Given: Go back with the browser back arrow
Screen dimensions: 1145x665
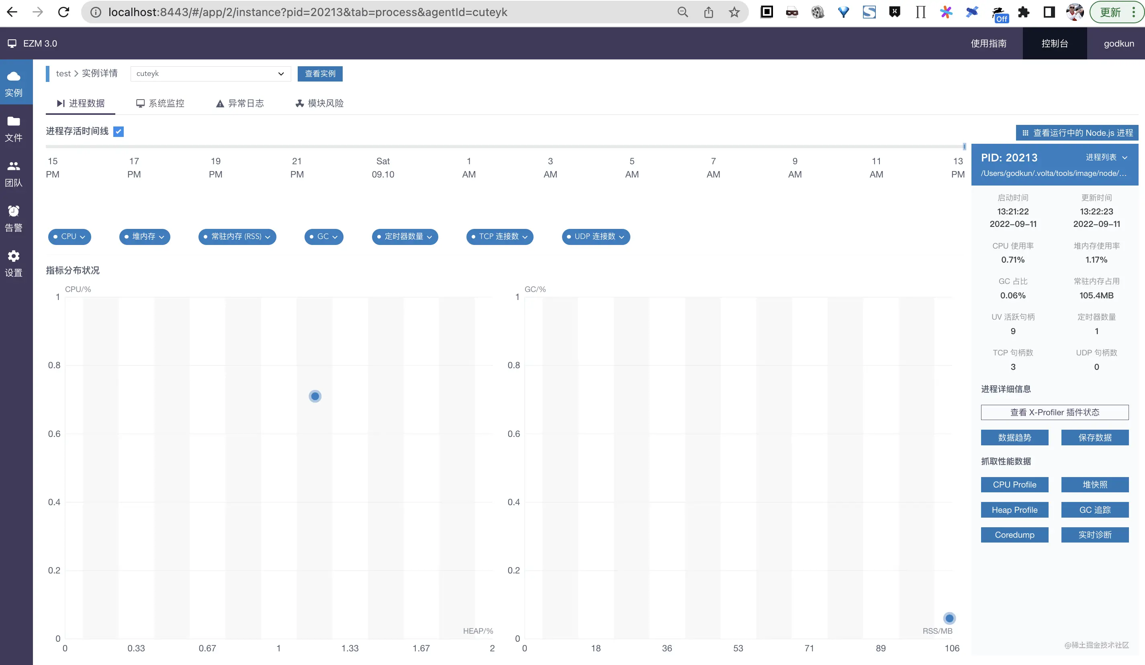Looking at the screenshot, I should point(12,12).
